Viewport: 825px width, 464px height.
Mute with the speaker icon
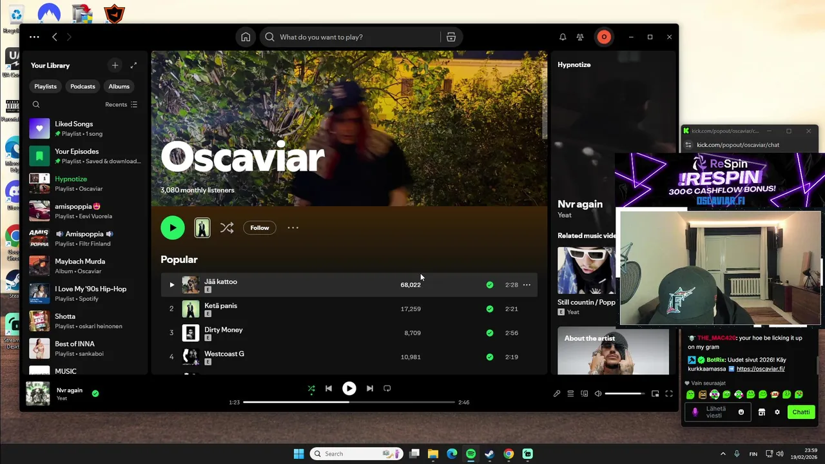coord(598,394)
